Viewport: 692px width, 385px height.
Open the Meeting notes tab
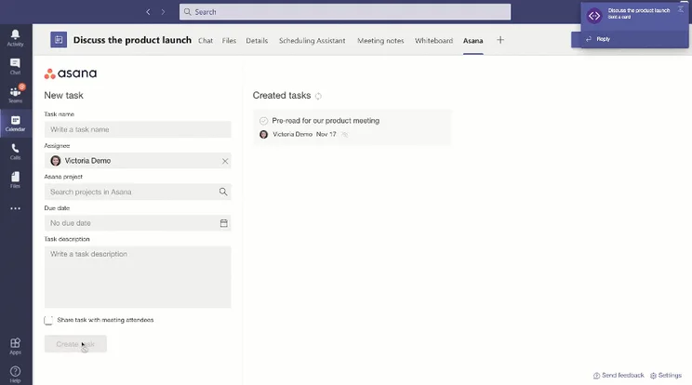[380, 41]
